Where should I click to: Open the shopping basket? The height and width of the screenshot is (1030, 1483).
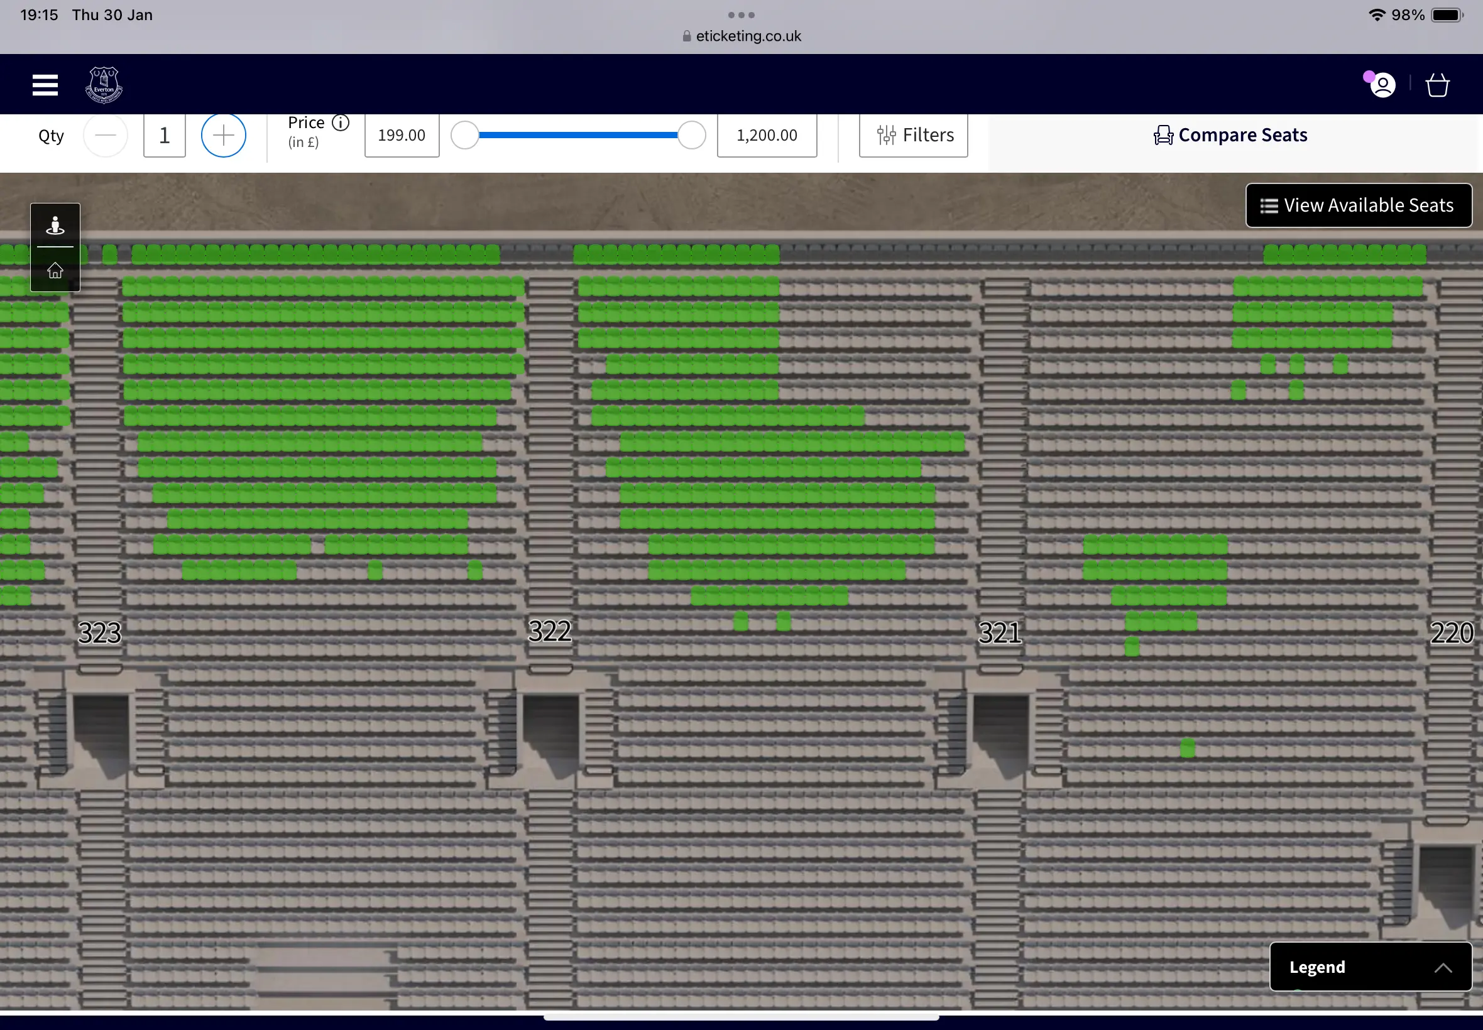tap(1437, 85)
